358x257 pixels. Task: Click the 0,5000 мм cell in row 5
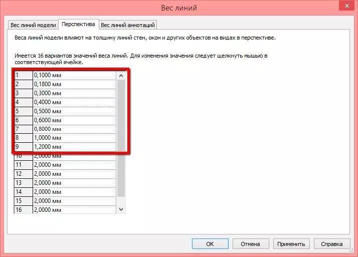74,111
